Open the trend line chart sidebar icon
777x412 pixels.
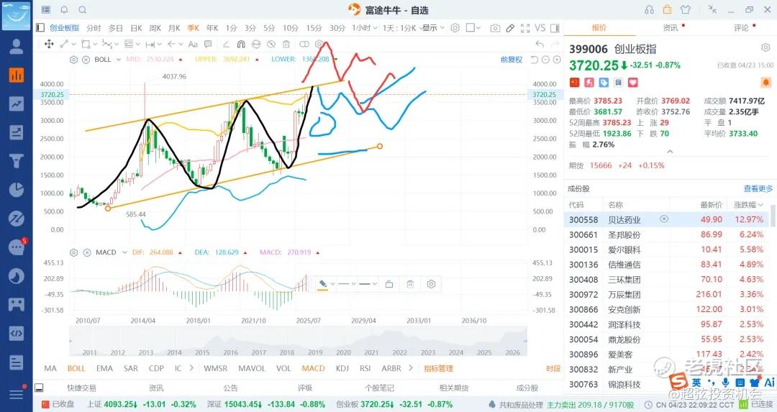pyautogui.click(x=17, y=104)
